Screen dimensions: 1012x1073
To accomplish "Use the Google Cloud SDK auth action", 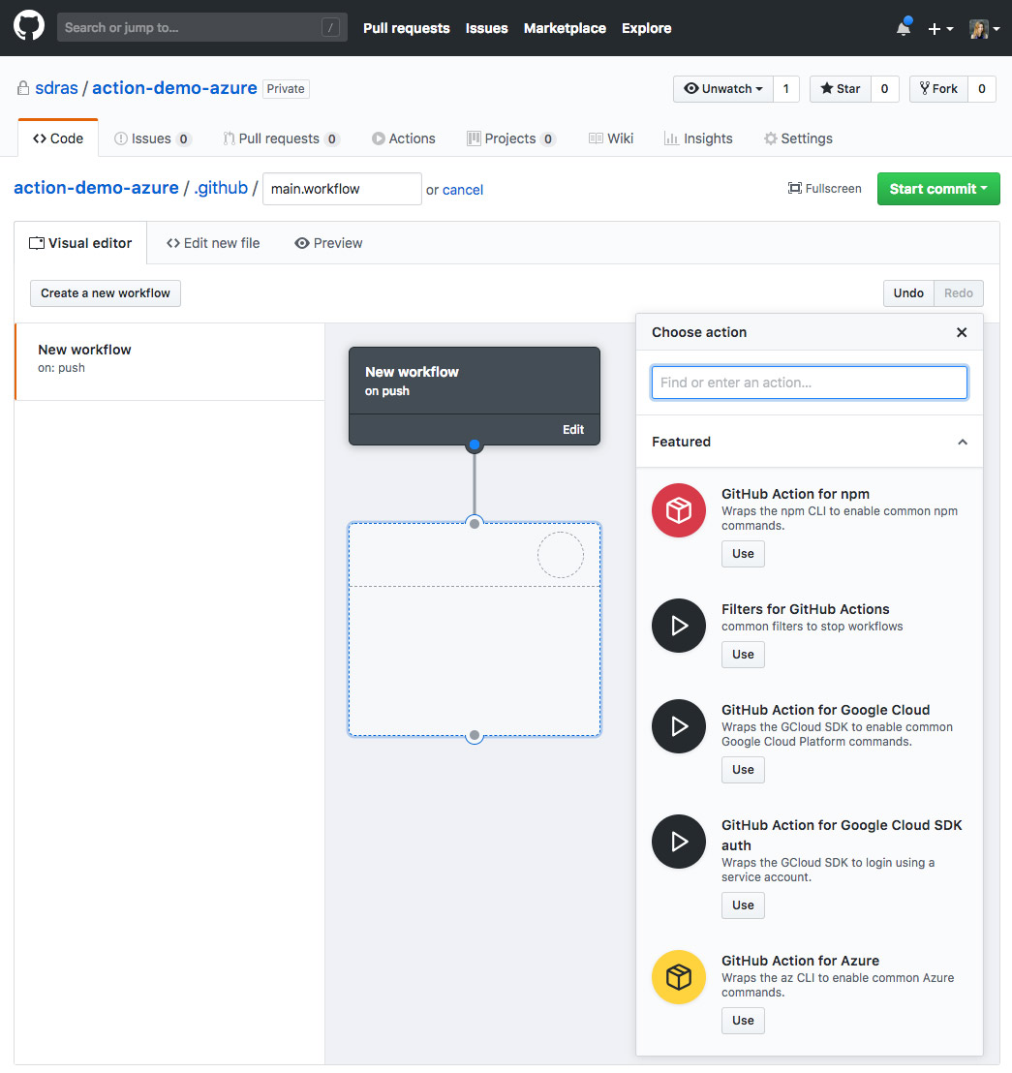I will tap(743, 905).
